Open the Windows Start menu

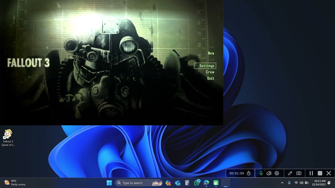tap(109, 183)
